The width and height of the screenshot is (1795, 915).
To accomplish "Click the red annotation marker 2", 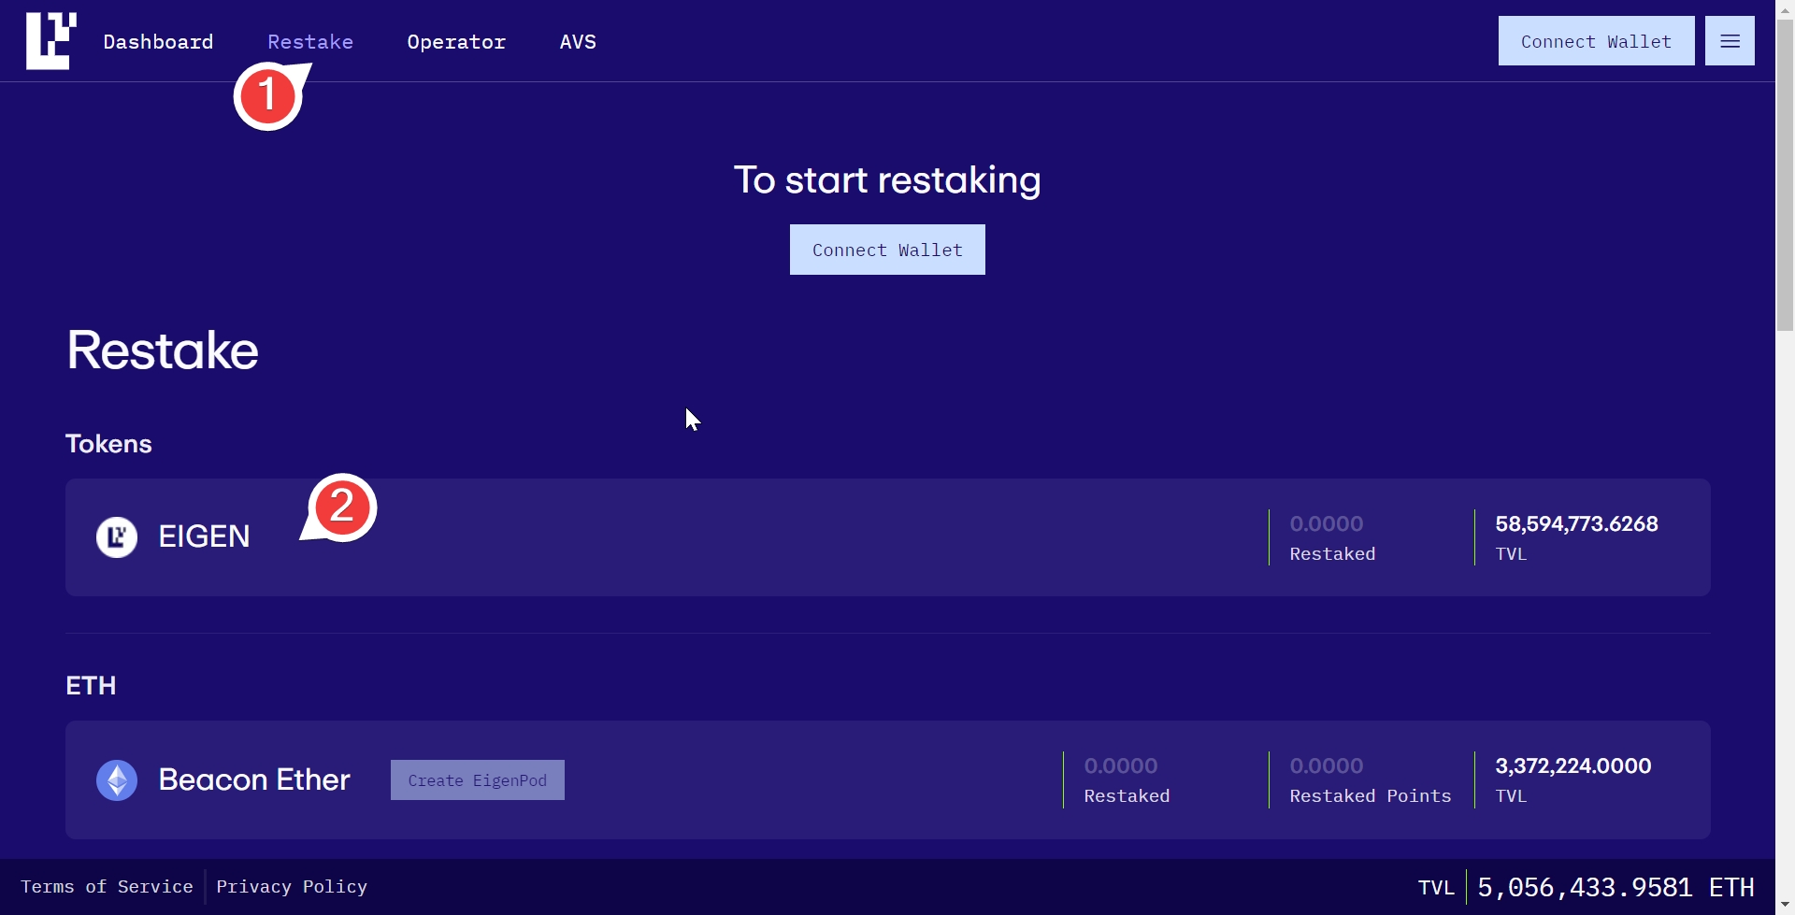I will click(342, 508).
